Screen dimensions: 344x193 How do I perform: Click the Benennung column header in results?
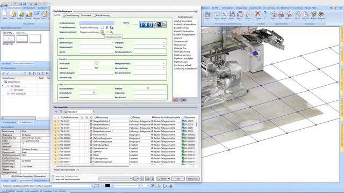[x=103, y=117]
